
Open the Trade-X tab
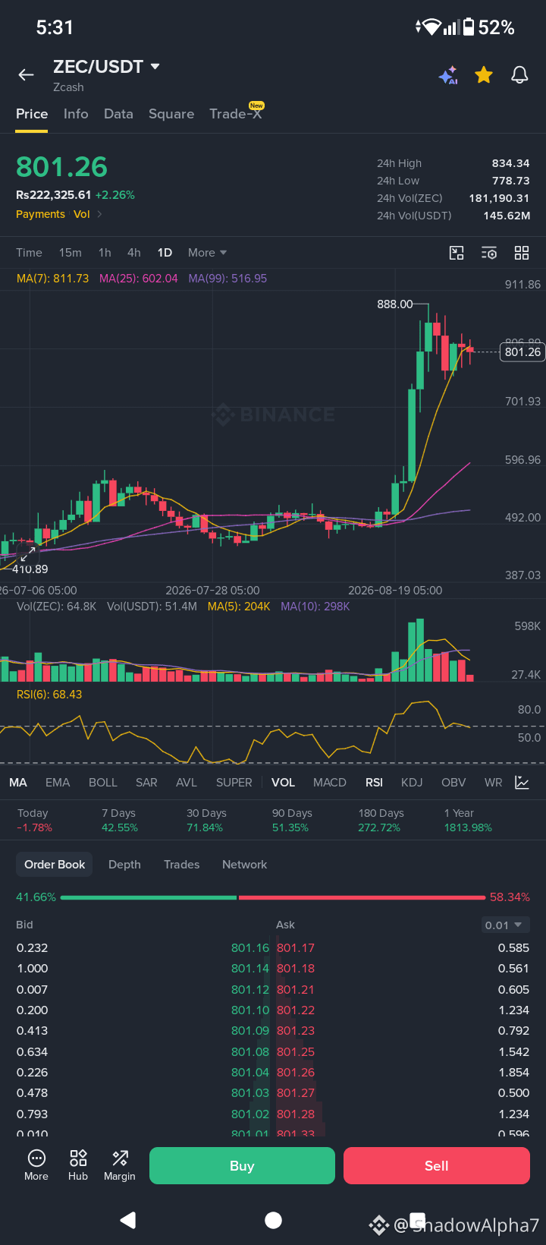236,113
